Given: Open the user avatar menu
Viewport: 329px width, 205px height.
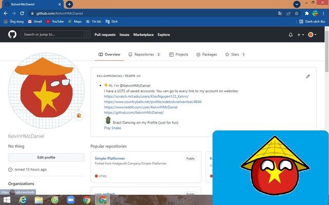Looking at the screenshot, I should [x=312, y=34].
